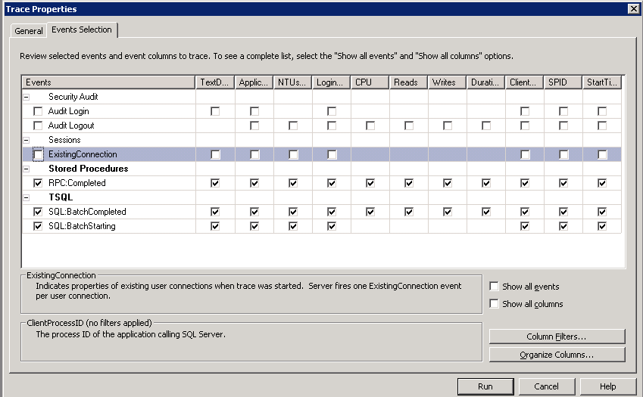Check the Audit Logout event checkbox
Viewport: 643px width, 397px height.
[x=38, y=126]
